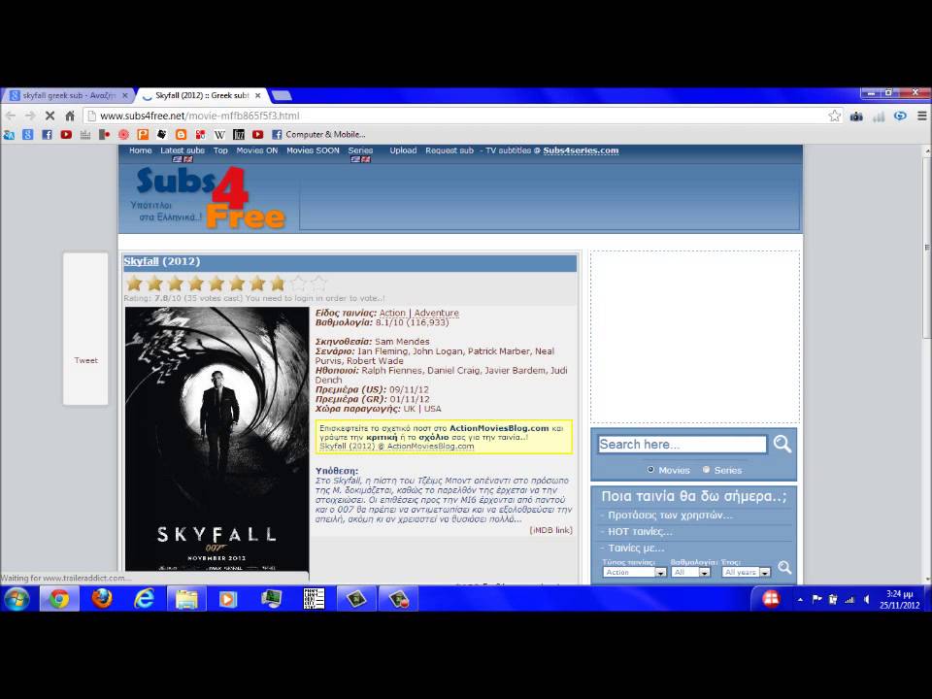
Task: Open the Action genre link
Action: pyautogui.click(x=392, y=313)
